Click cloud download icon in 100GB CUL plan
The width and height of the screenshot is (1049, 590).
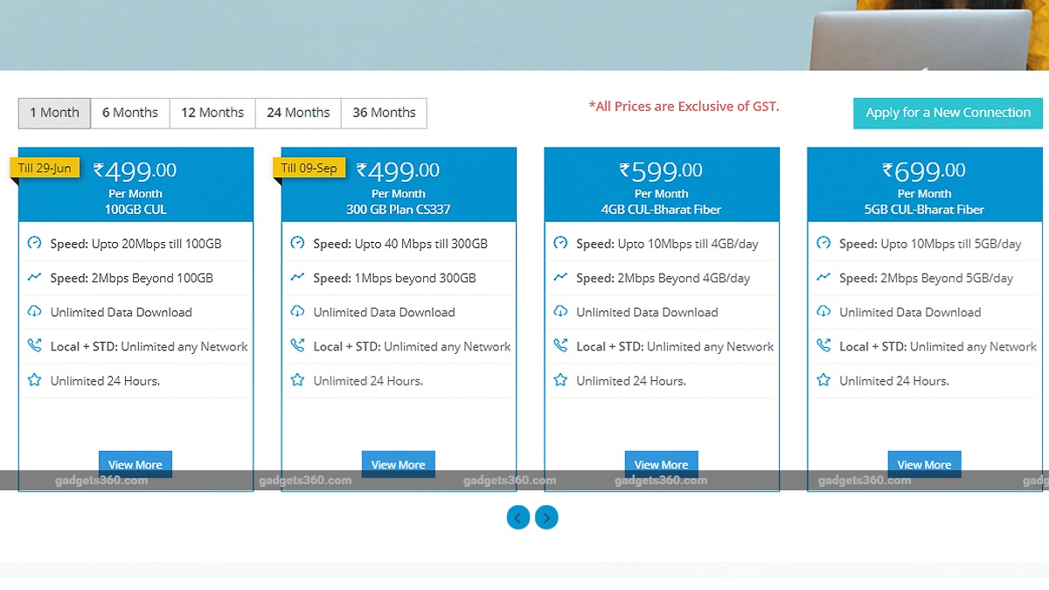click(x=34, y=311)
